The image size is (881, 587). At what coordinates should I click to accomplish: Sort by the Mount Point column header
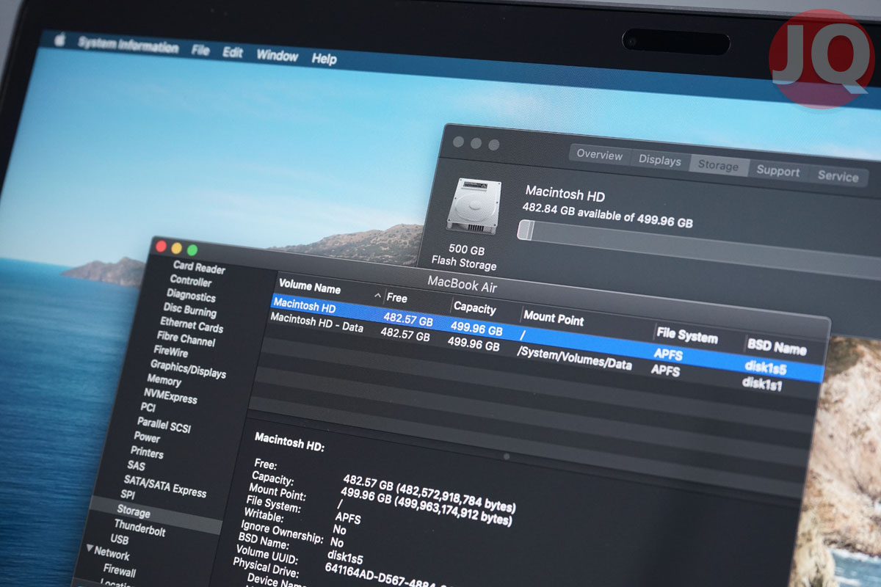[554, 319]
